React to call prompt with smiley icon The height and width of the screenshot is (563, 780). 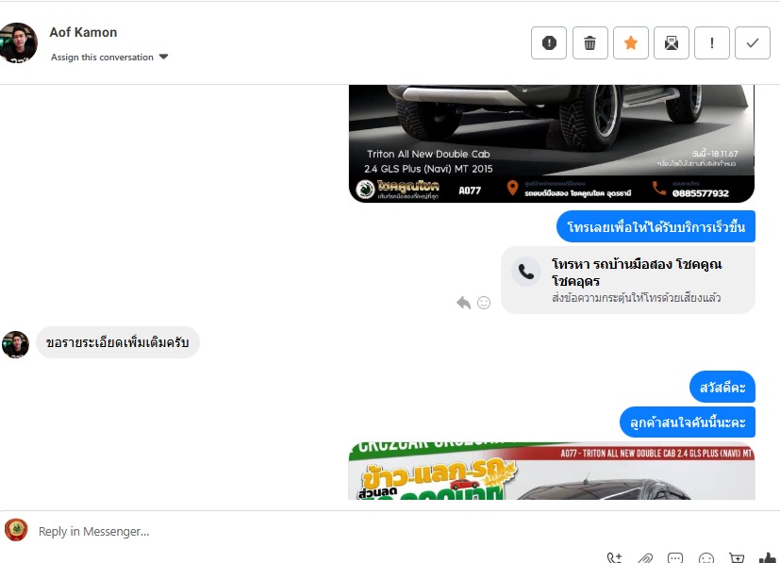pyautogui.click(x=484, y=303)
